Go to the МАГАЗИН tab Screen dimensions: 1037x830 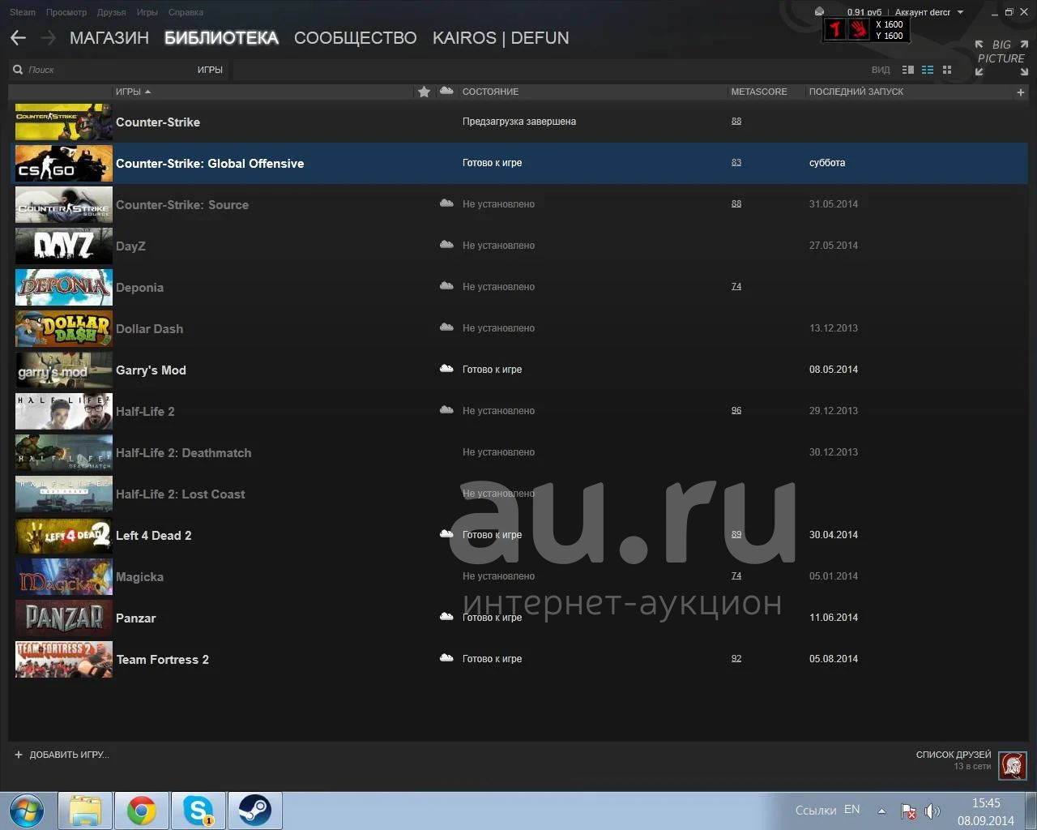tap(109, 38)
